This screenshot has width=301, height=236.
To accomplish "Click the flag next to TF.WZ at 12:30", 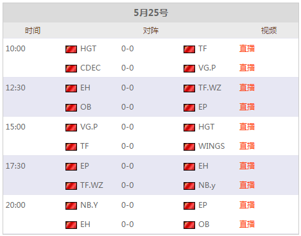I will [x=189, y=88].
